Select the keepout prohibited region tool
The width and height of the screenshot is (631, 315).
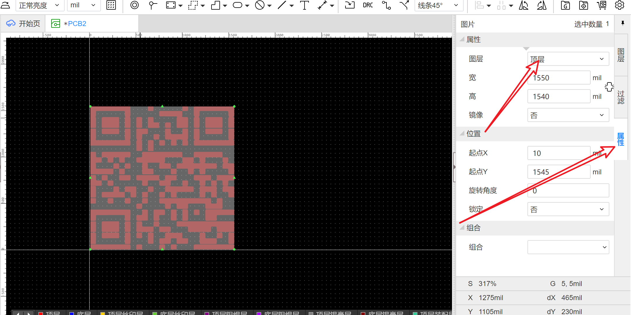coord(260,5)
